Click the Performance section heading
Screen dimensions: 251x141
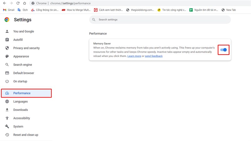[98, 34]
